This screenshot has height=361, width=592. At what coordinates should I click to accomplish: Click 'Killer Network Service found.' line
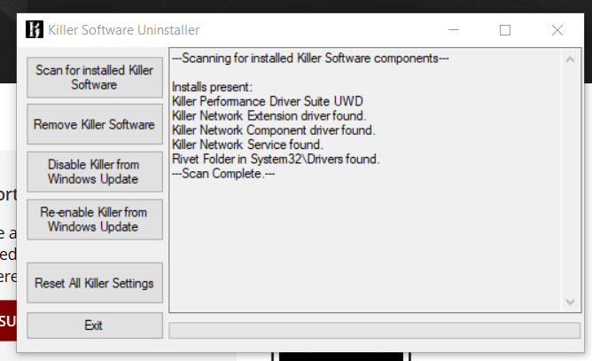point(247,145)
